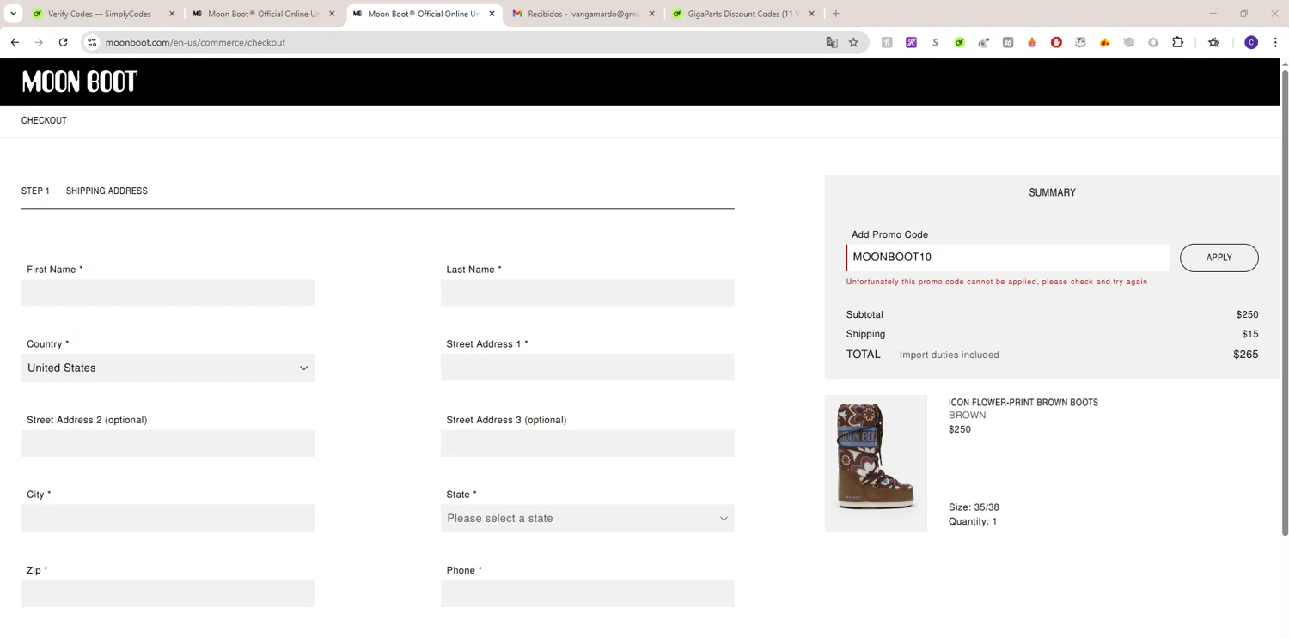
Task: Click the $265 total amount
Action: point(1245,354)
